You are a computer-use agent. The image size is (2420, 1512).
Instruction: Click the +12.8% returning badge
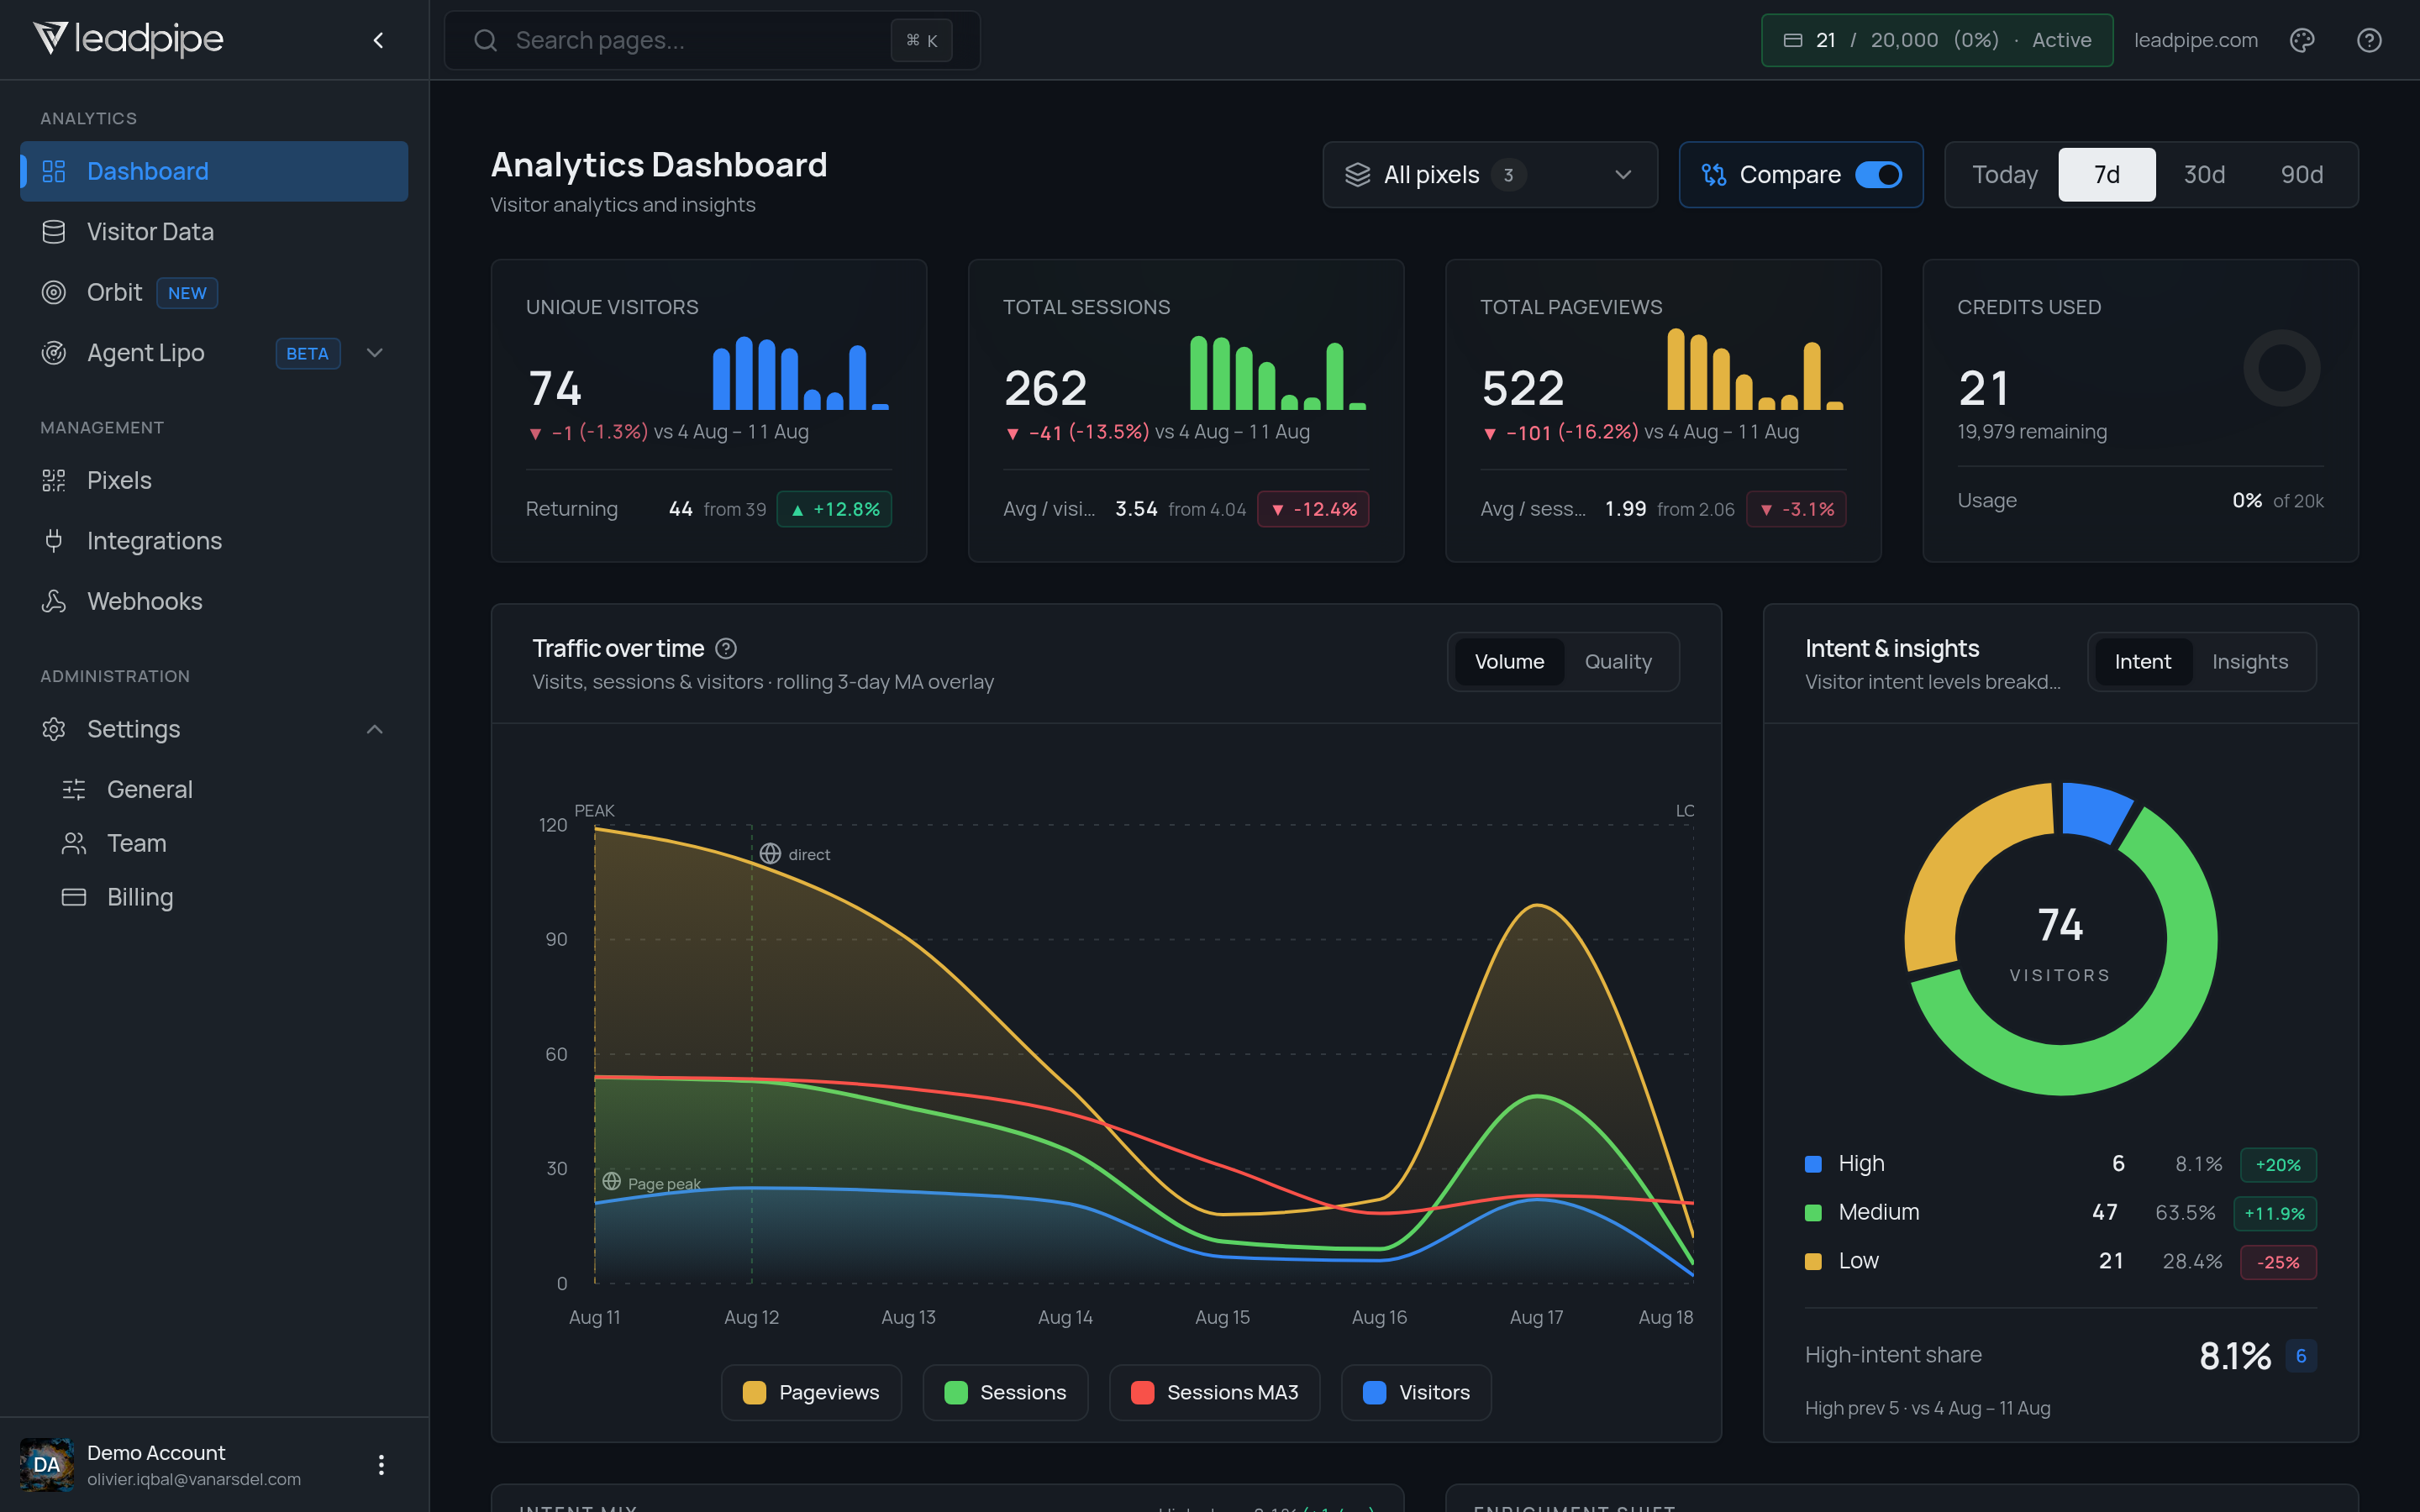point(835,509)
